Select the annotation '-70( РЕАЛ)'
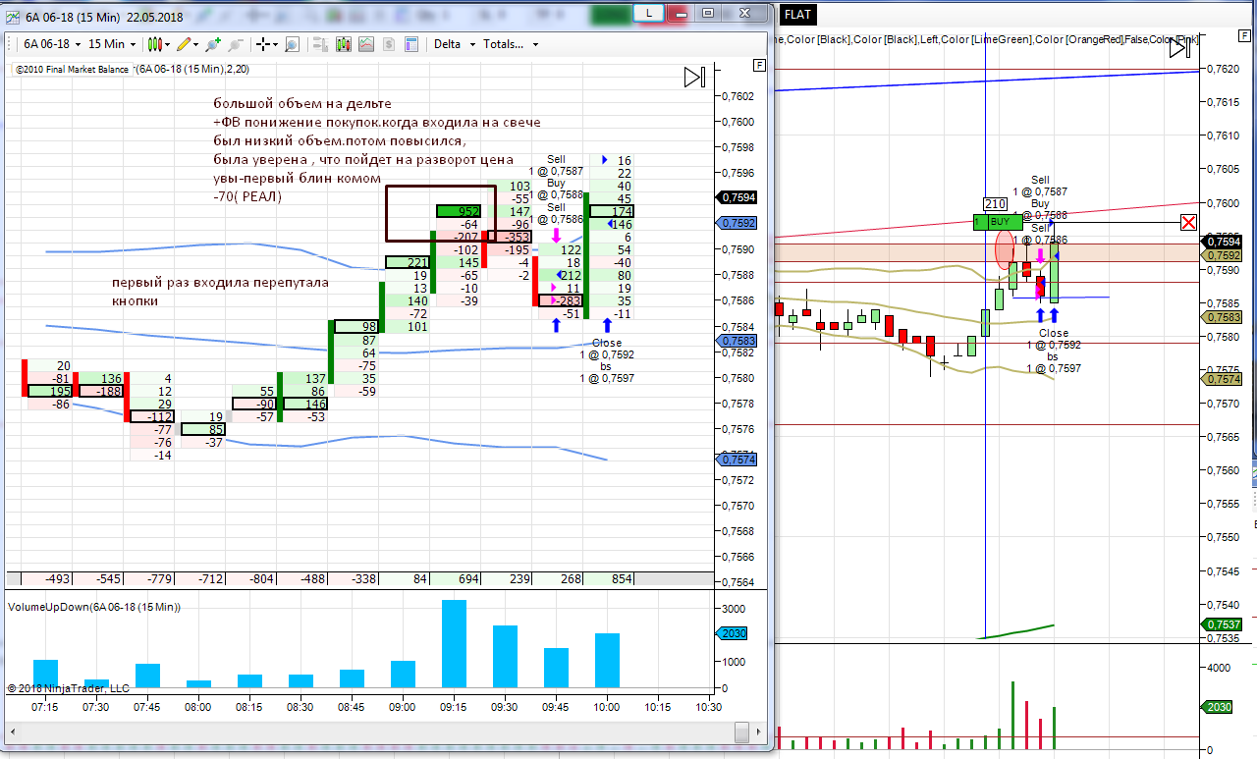Viewport: 1257px width, 759px height. (246, 196)
